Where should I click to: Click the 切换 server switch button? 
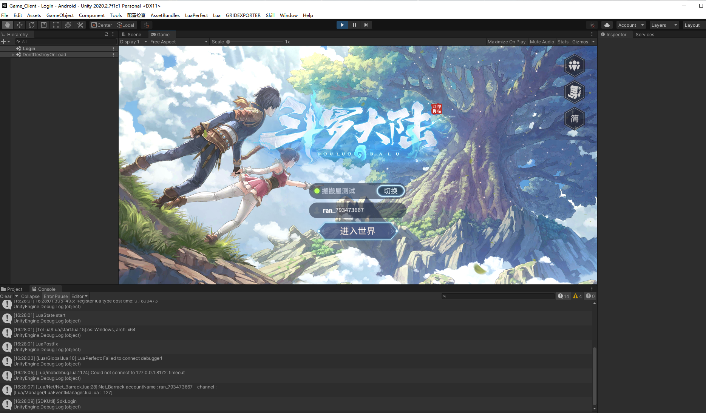(391, 191)
